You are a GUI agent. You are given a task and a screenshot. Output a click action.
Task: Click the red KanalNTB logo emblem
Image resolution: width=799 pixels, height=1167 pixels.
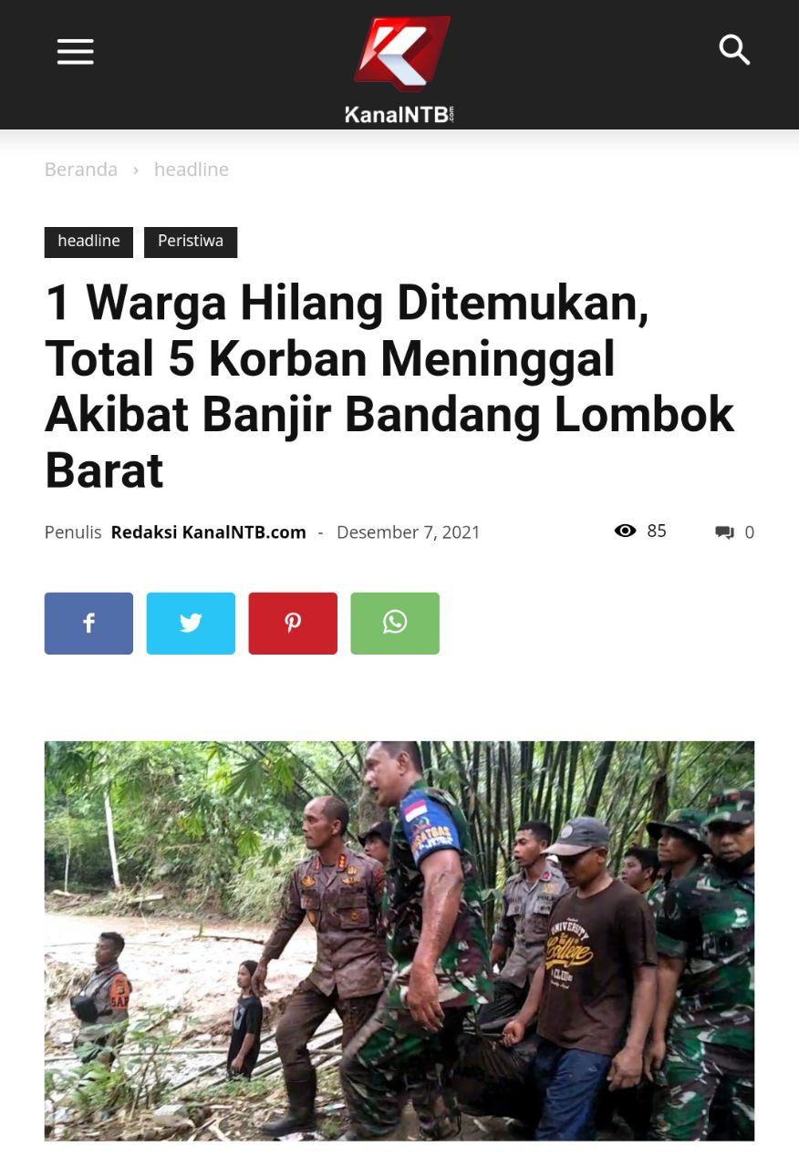[x=401, y=52]
